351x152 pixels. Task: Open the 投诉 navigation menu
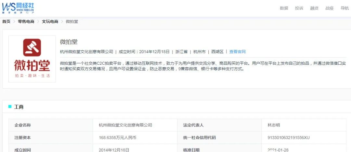pyautogui.click(x=299, y=8)
